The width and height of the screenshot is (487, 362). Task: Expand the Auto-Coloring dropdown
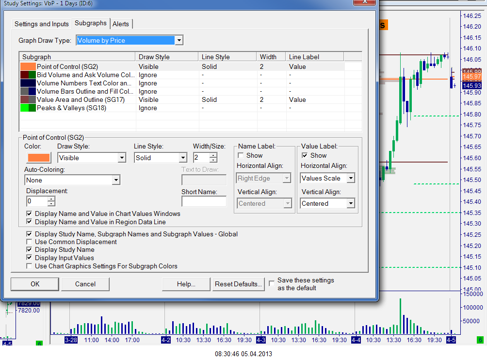[x=115, y=180]
